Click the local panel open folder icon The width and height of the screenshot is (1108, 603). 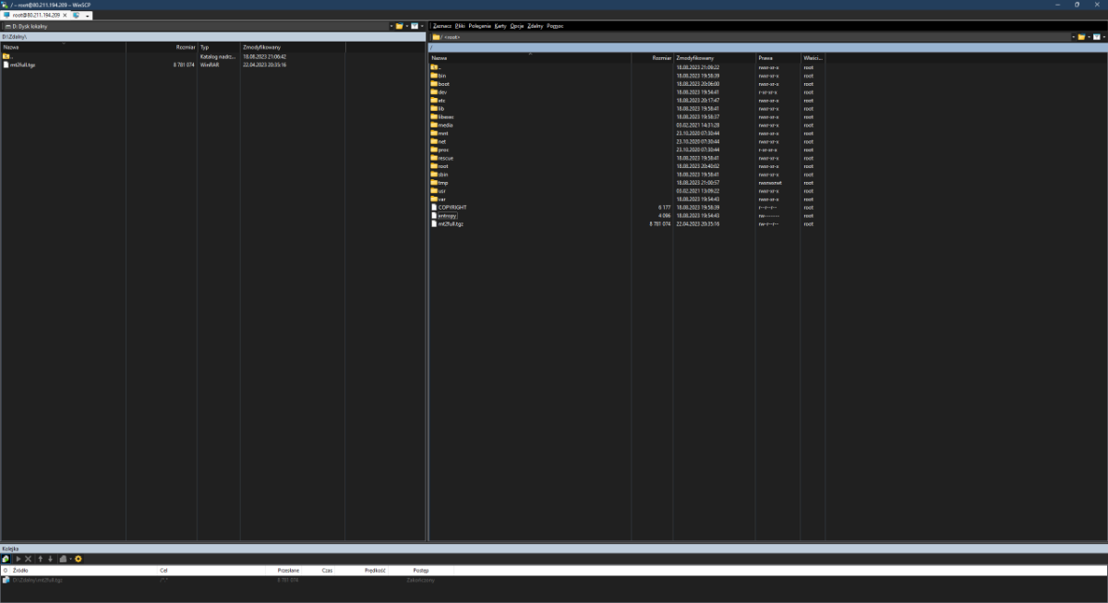coord(399,26)
